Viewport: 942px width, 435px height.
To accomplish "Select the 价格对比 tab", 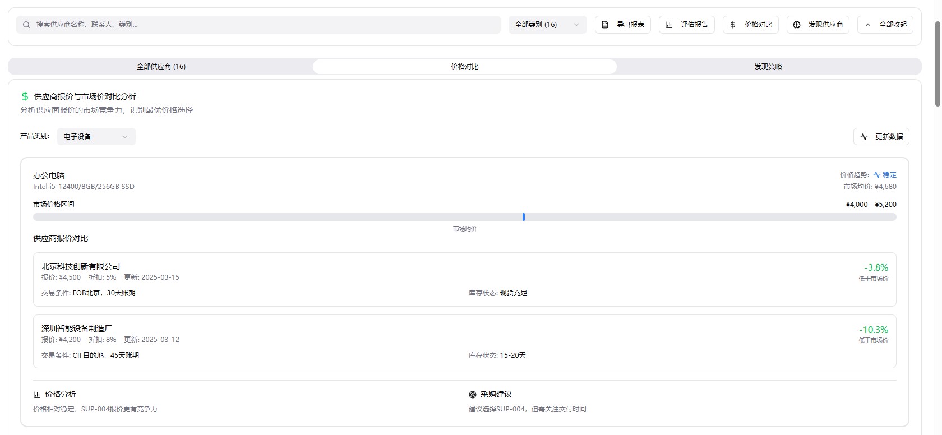I will point(464,67).
